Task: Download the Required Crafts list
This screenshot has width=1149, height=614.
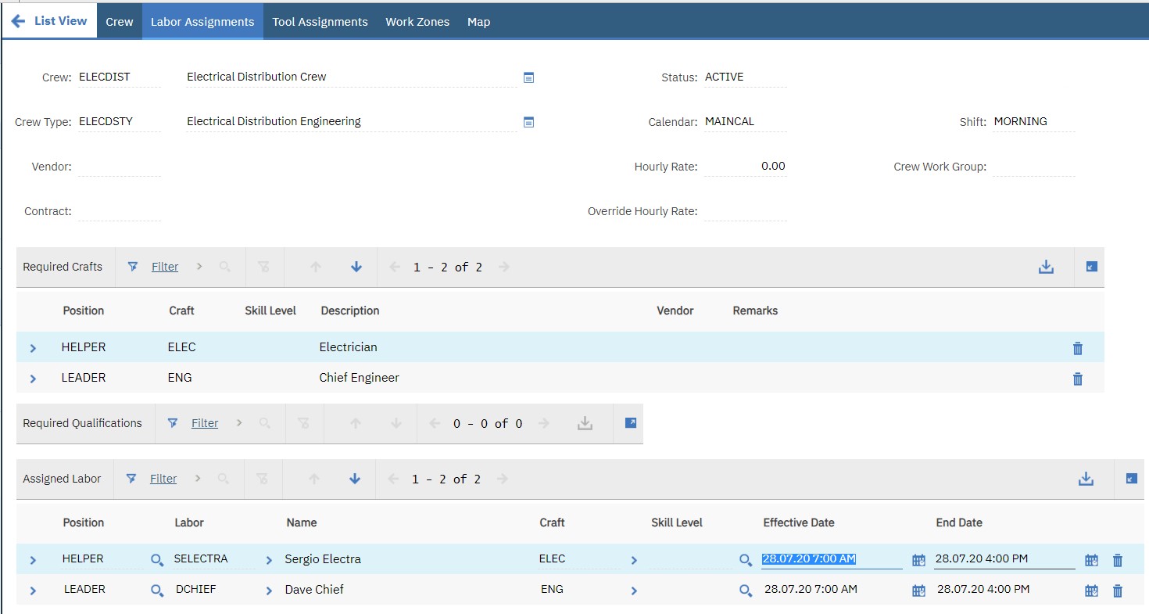Action: [1046, 266]
